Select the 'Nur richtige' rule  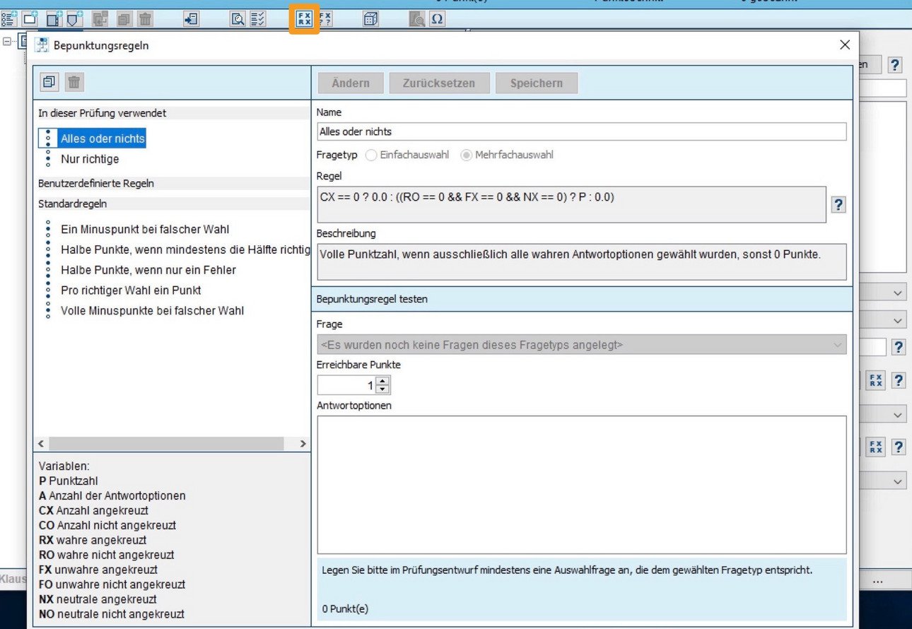[x=90, y=159]
